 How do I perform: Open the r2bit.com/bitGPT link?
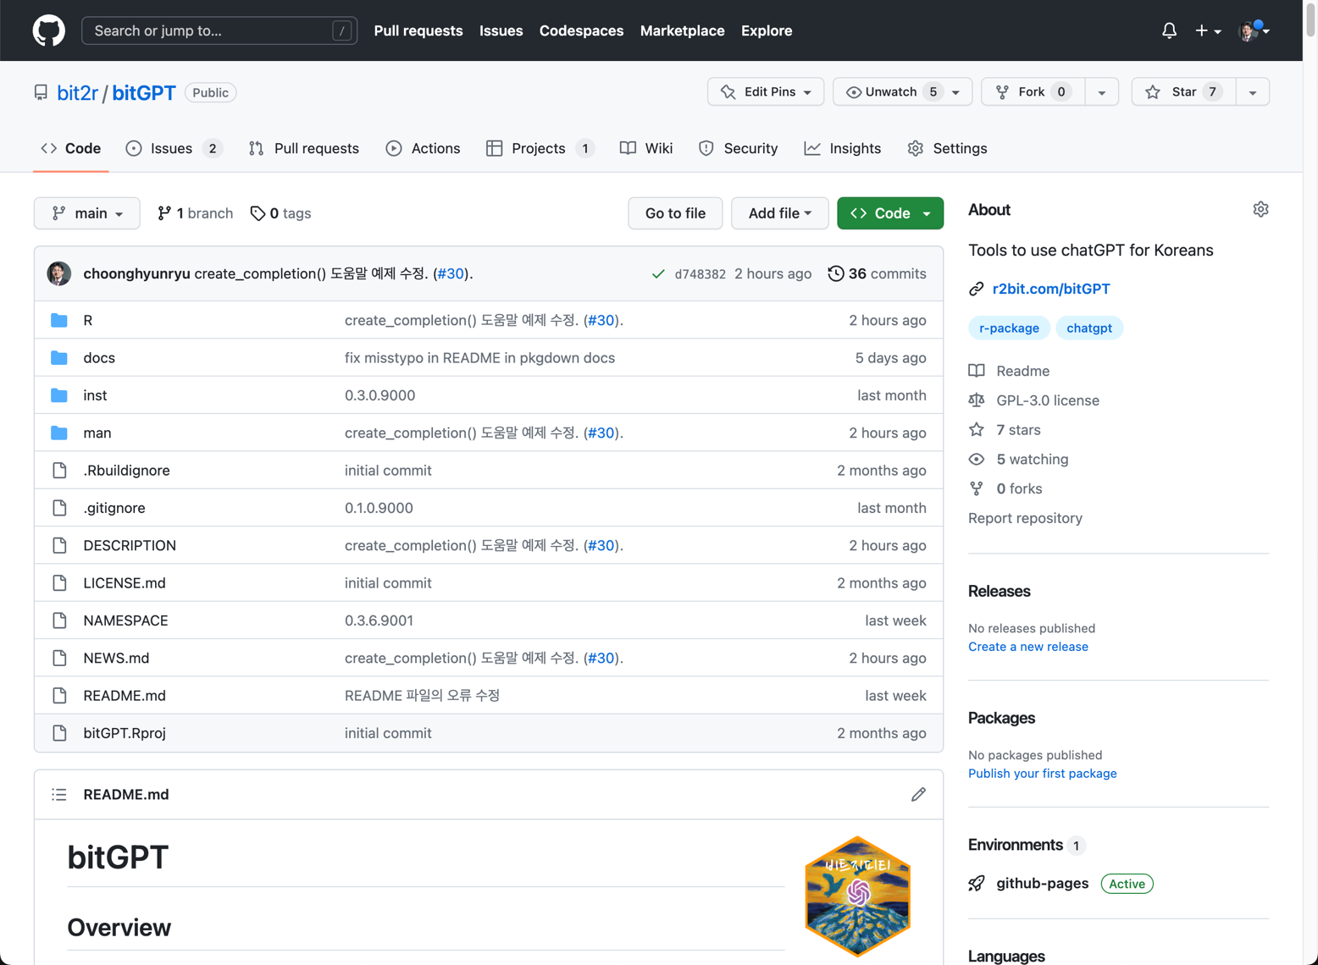pos(1050,289)
